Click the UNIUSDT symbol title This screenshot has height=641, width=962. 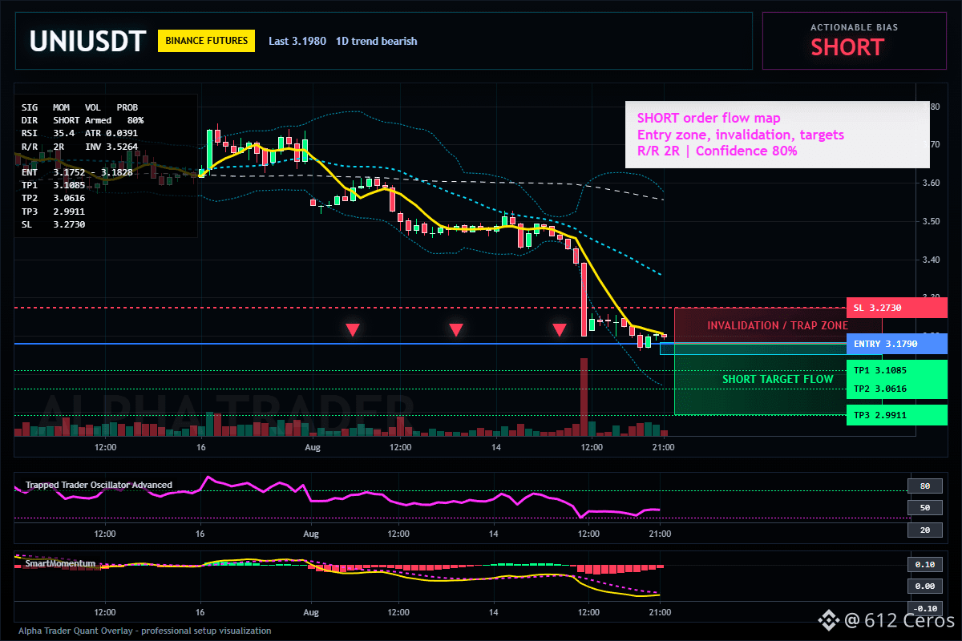point(88,41)
